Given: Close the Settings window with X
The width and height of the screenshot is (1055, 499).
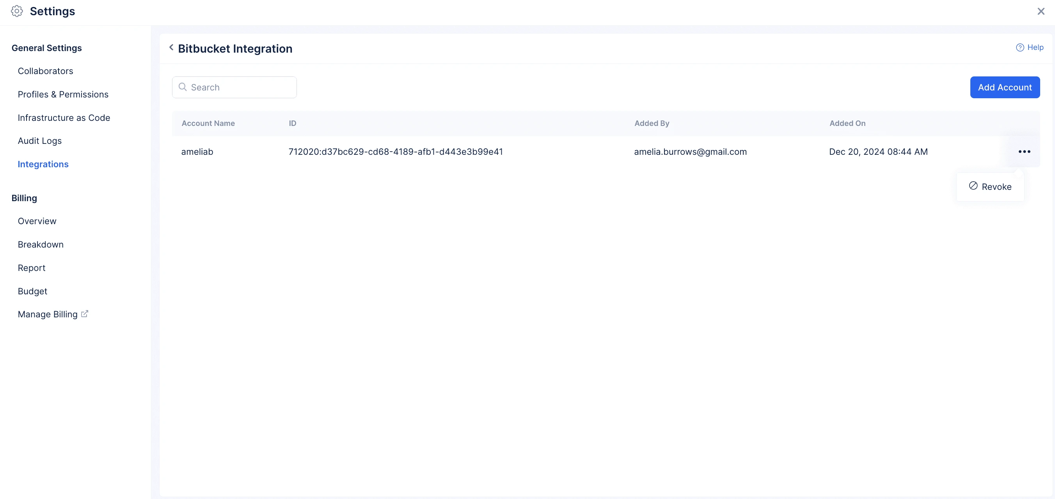Looking at the screenshot, I should (x=1041, y=11).
